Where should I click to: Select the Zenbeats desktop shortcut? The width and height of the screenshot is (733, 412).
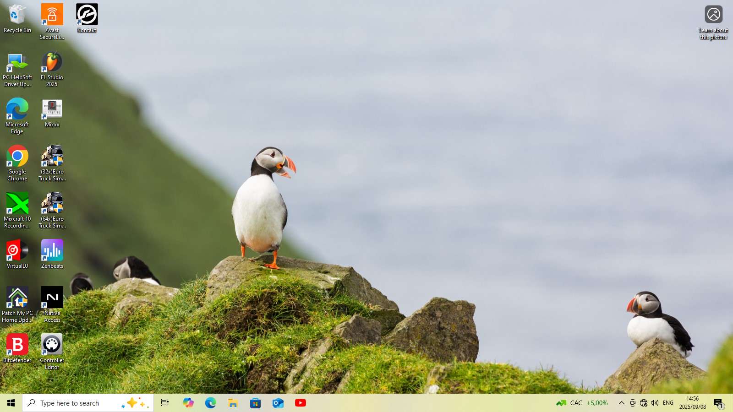tap(52, 251)
